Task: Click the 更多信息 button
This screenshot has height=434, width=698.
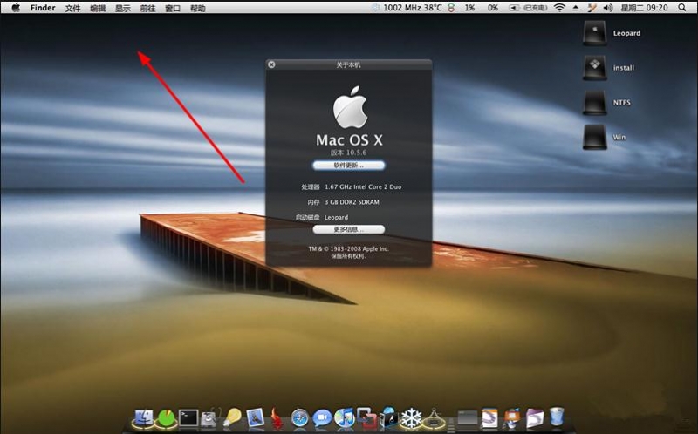Action: click(x=348, y=229)
